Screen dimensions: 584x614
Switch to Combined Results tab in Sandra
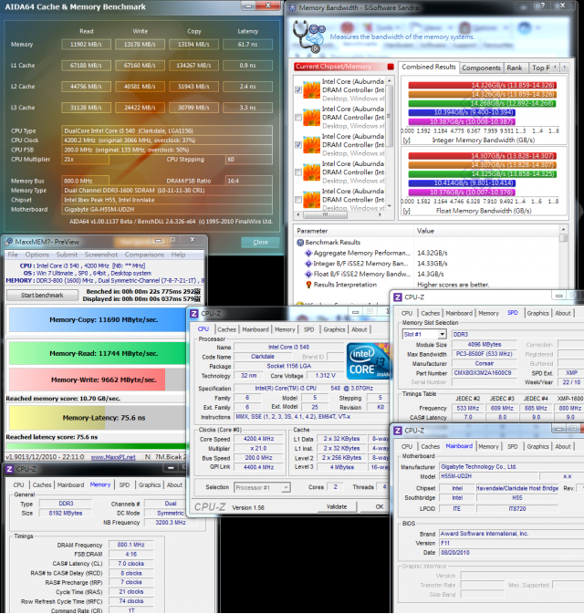429,67
